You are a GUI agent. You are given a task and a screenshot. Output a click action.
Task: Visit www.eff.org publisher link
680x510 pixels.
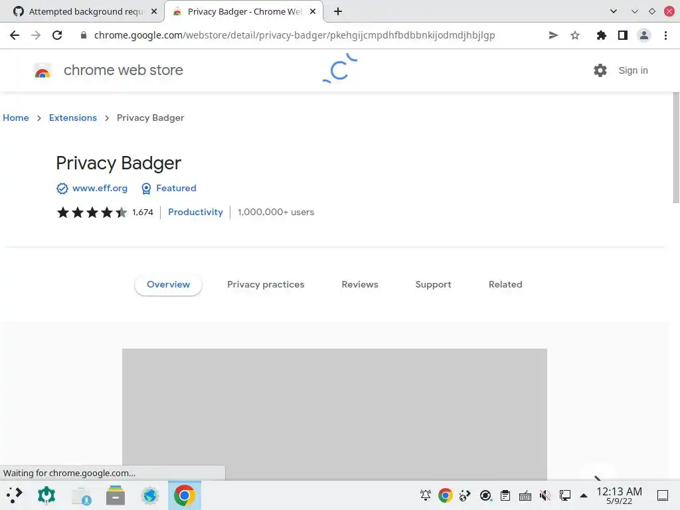(x=100, y=188)
